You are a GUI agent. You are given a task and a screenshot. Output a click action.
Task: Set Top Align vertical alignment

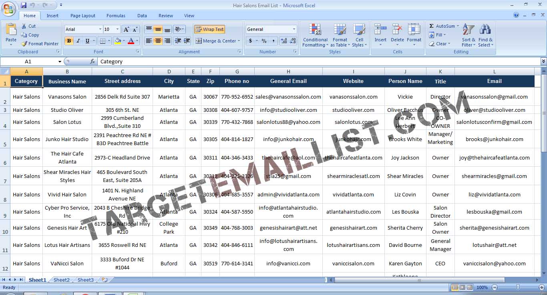(149, 29)
